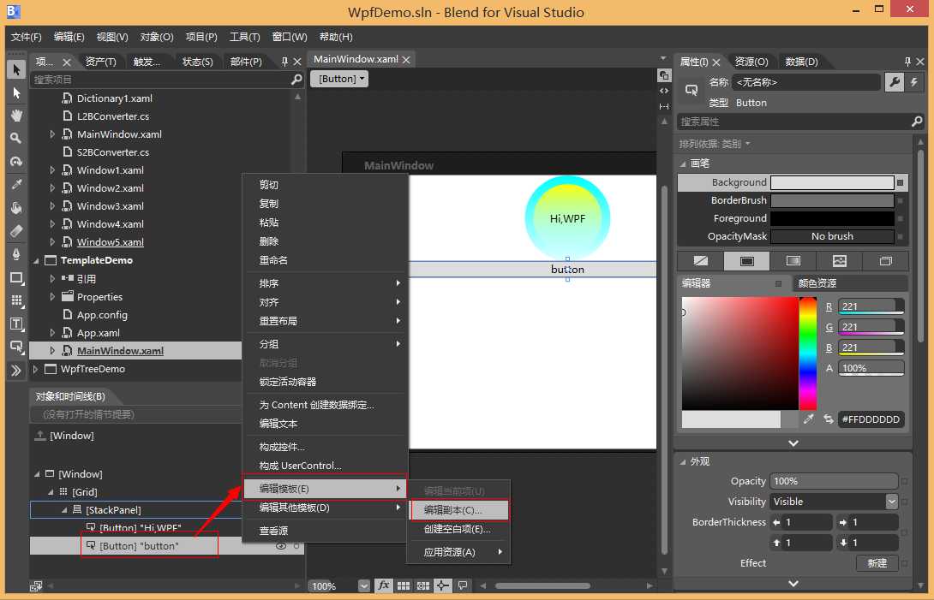Collapse the 画笔 brush section

coord(683,163)
